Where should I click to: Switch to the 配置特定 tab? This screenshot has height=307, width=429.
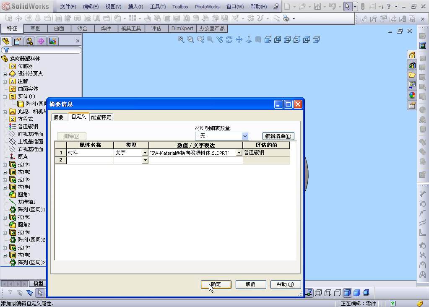tap(101, 117)
